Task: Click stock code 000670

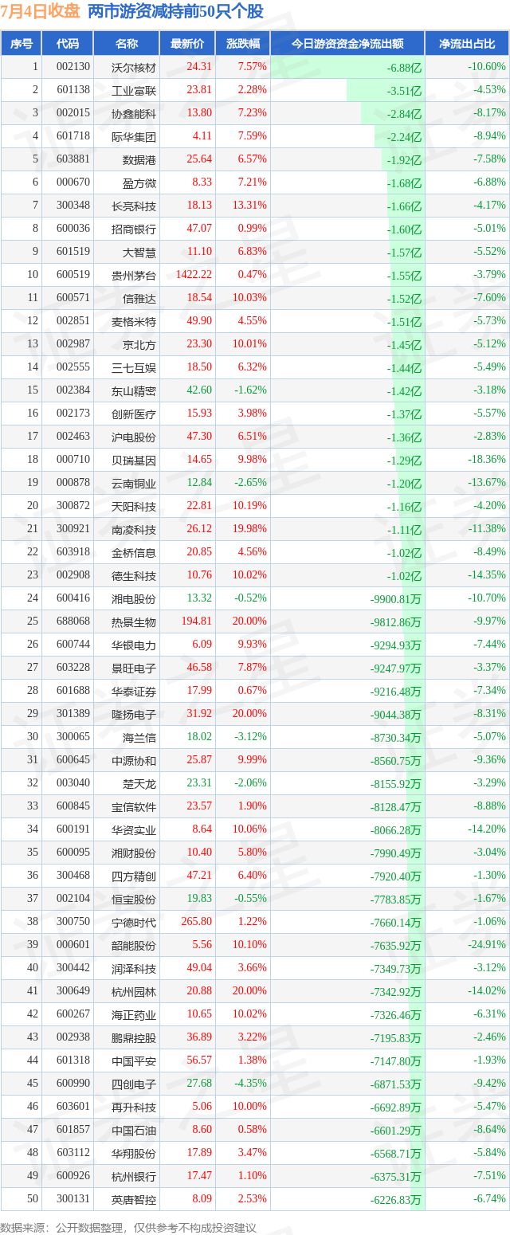Action: coord(73,182)
